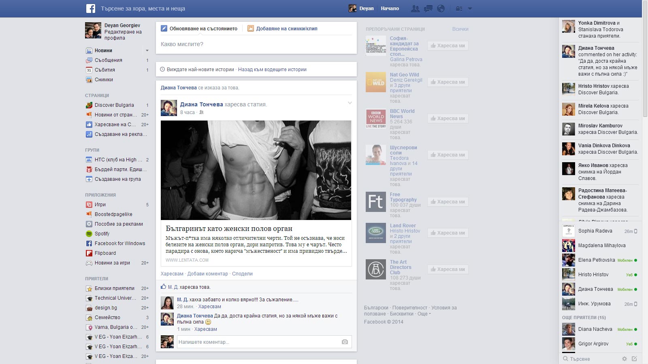
Task: Open "Събития" in the left sidebar
Action: point(104,70)
